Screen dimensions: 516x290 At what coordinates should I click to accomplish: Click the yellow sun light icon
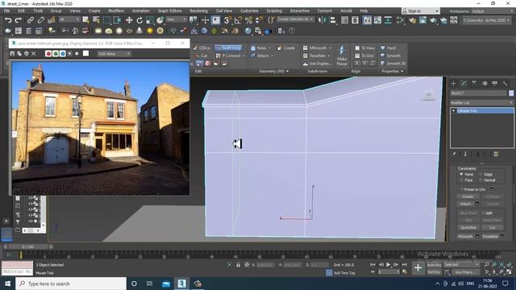pos(150,31)
